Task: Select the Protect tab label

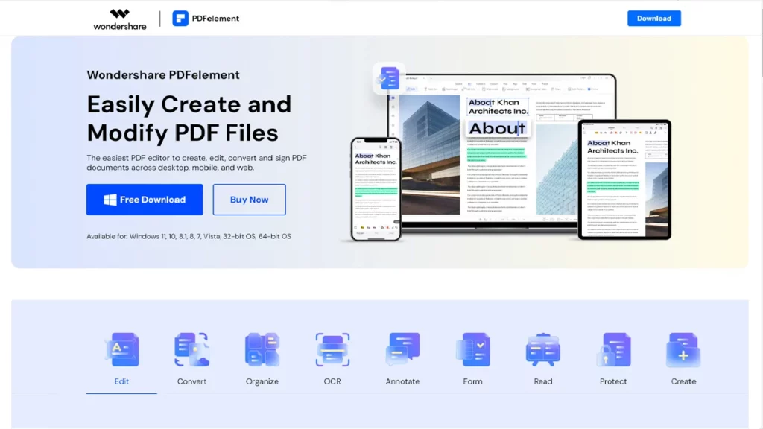Action: tap(613, 381)
